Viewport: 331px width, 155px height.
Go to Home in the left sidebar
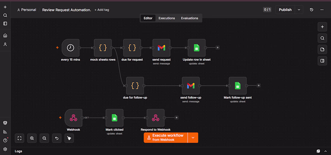(5, 36)
